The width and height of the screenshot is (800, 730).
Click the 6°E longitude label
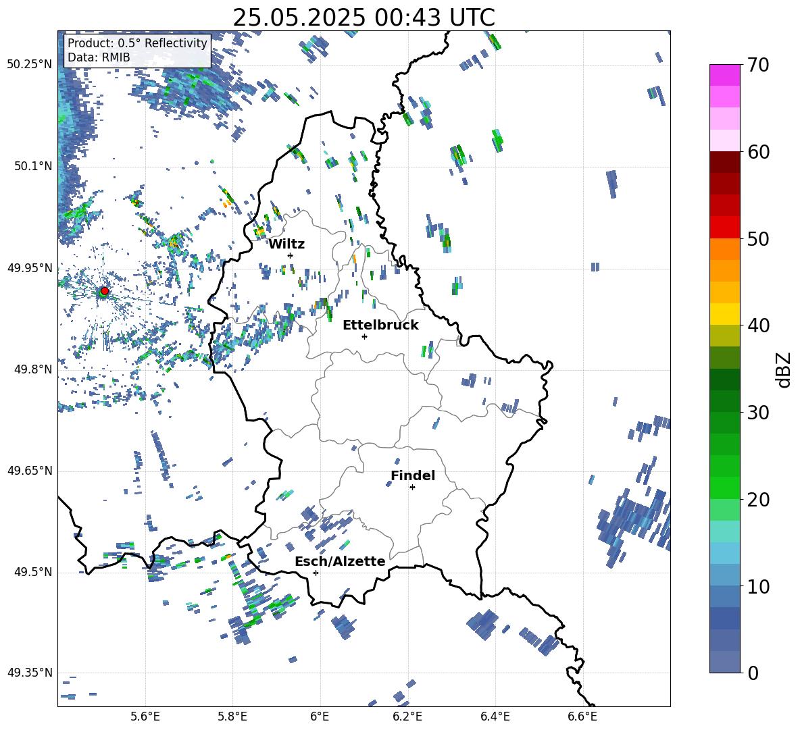pos(320,716)
